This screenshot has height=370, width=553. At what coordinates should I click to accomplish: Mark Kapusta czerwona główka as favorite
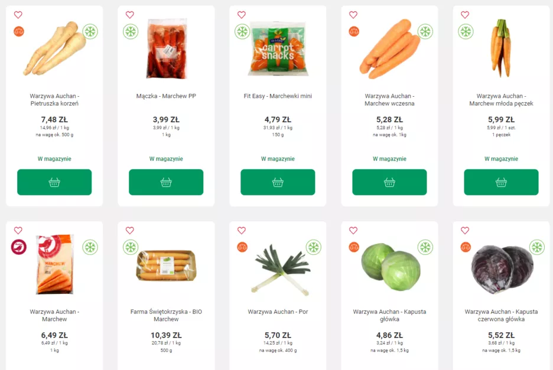464,231
